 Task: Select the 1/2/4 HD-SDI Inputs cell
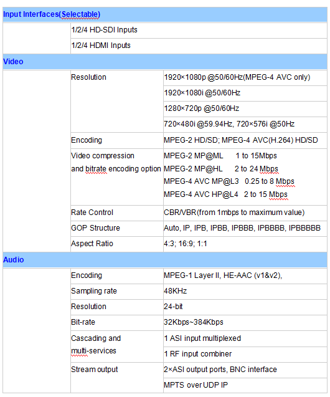pos(199,30)
